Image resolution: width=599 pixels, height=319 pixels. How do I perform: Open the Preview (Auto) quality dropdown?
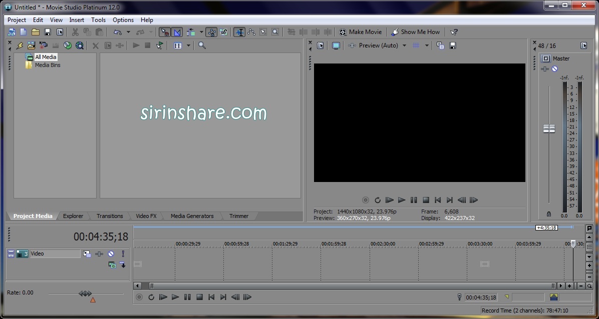point(405,46)
